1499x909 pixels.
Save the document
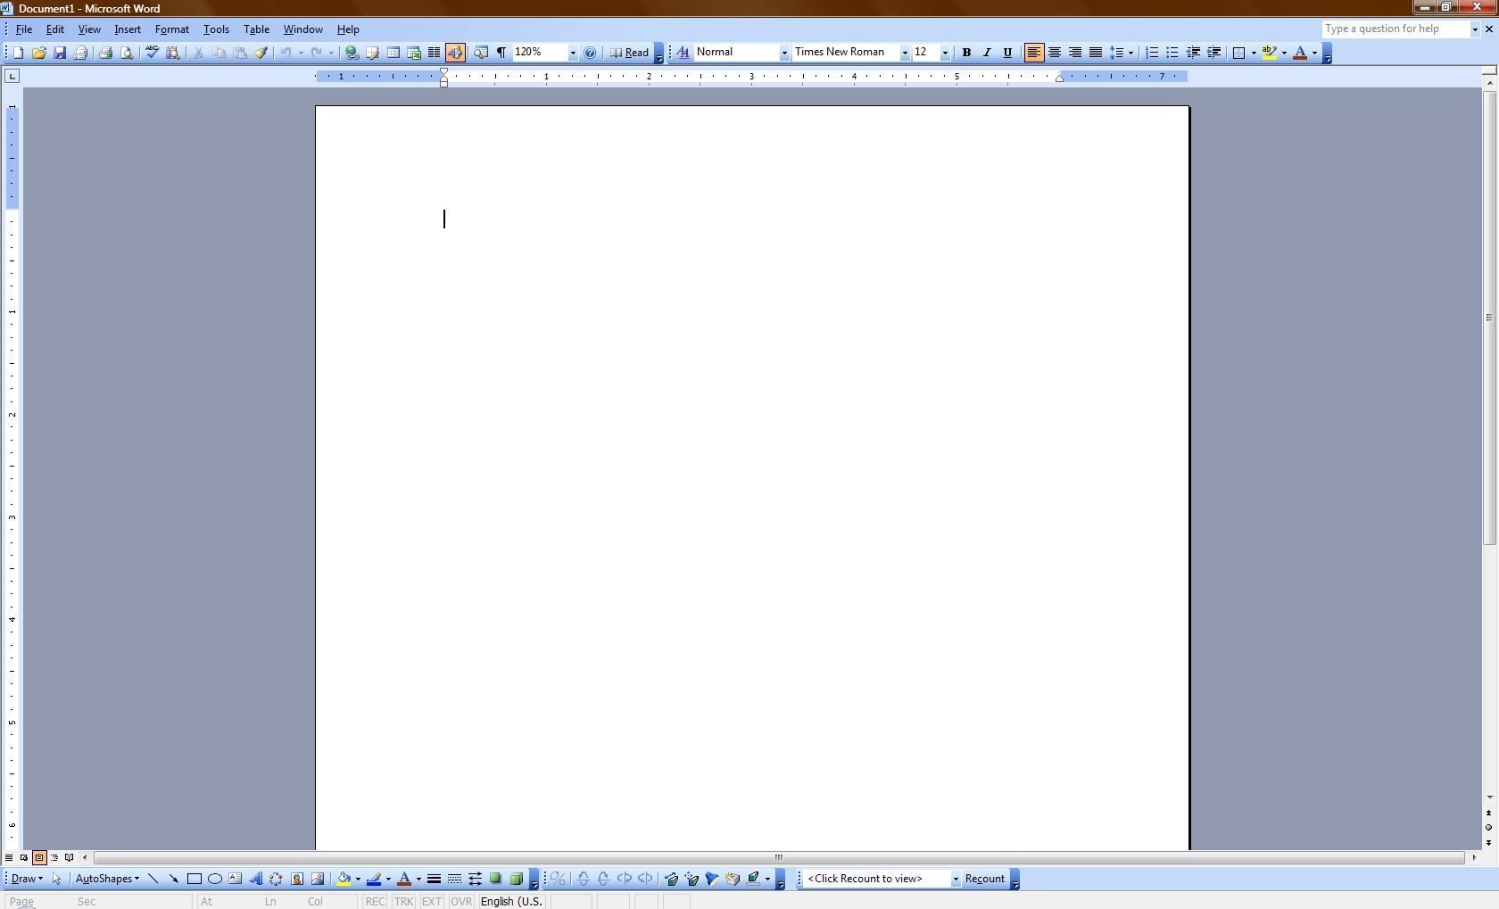[59, 53]
